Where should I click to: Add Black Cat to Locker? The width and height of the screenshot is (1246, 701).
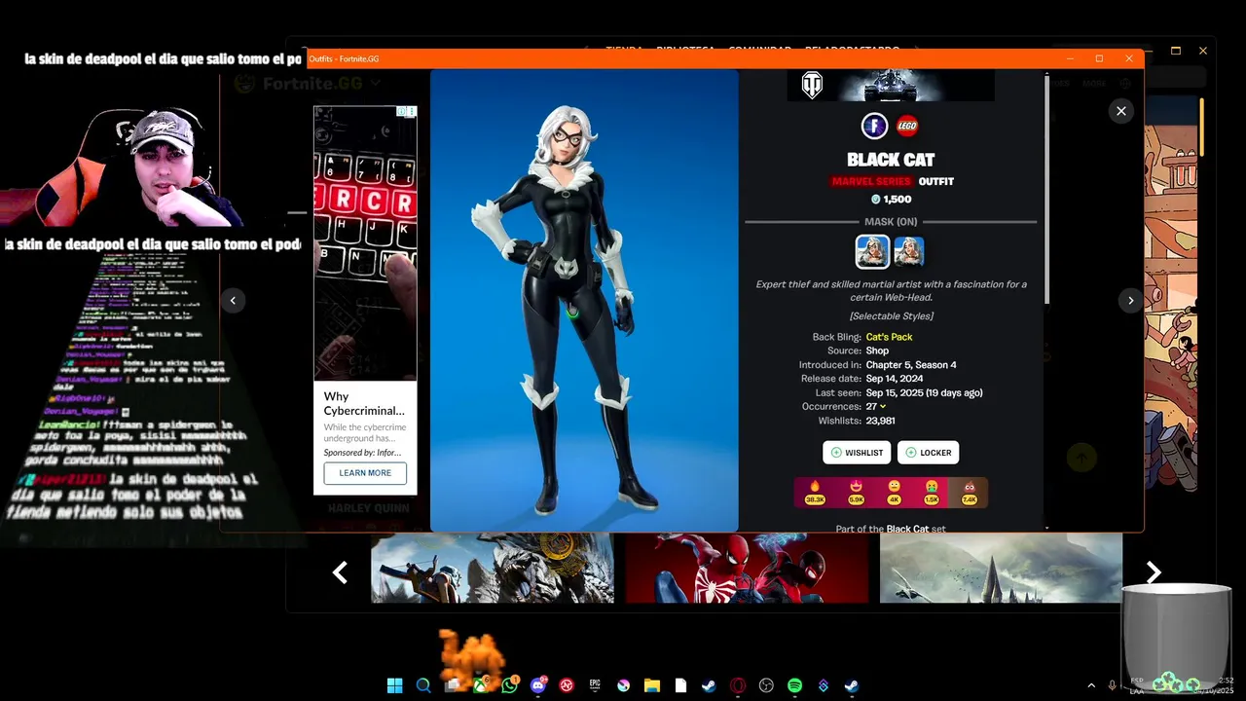point(928,453)
